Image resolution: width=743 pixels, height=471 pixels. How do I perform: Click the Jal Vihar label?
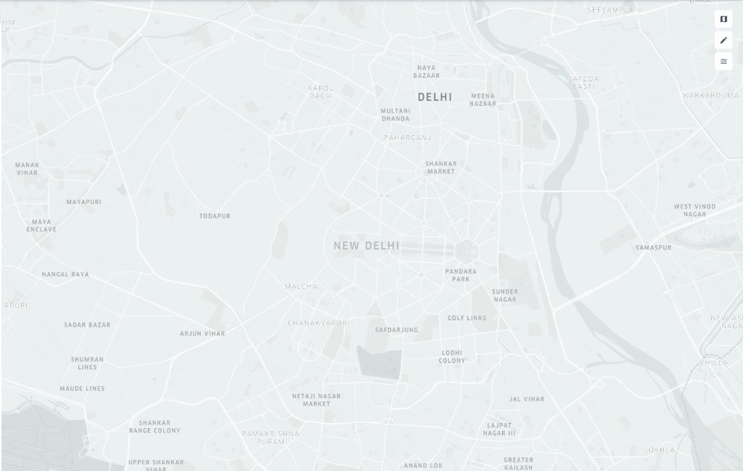click(527, 399)
